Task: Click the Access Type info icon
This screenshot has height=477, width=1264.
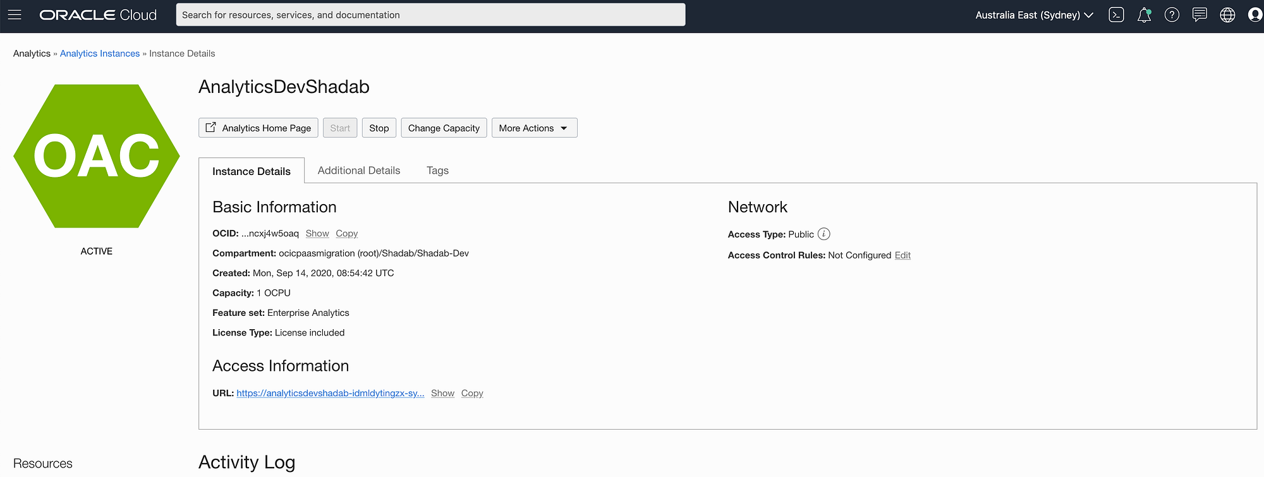Action: click(x=823, y=234)
